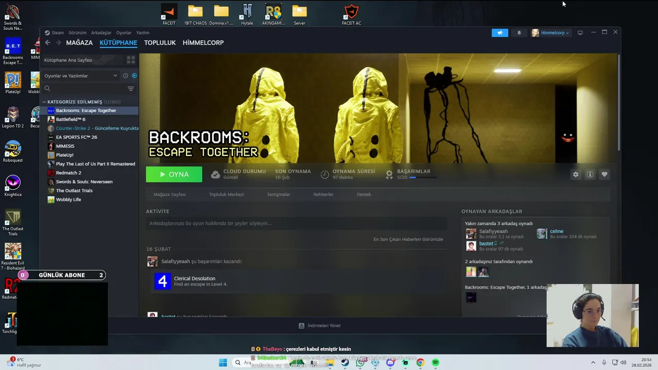Open Legion TD 2 desktop shortcut

[13, 117]
